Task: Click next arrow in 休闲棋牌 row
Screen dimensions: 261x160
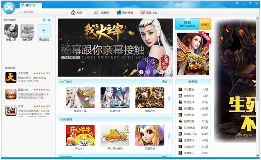Action: (x=169, y=136)
